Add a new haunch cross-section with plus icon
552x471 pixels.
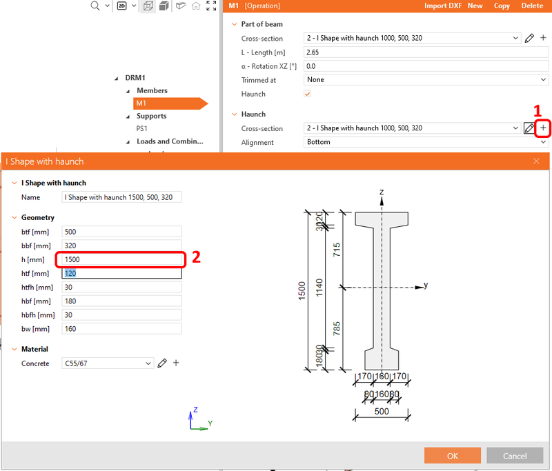tap(543, 128)
